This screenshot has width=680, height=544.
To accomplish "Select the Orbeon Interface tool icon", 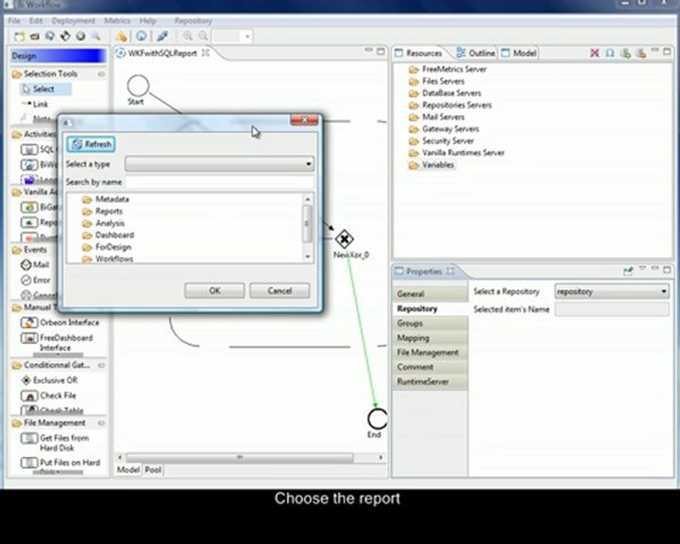I will click(29, 323).
